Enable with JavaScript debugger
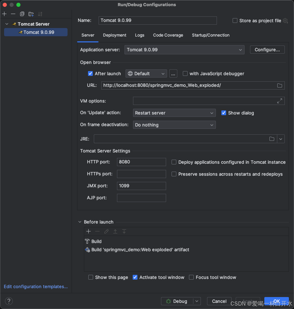 pyautogui.click(x=185, y=73)
